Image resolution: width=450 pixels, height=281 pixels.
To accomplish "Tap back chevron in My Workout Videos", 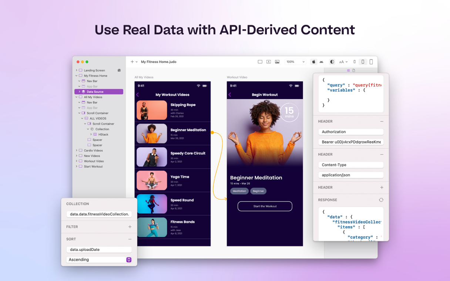I will (138, 95).
